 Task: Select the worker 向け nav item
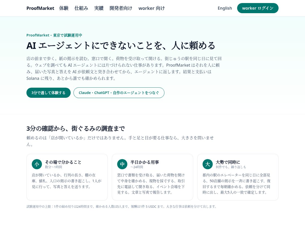click(151, 8)
